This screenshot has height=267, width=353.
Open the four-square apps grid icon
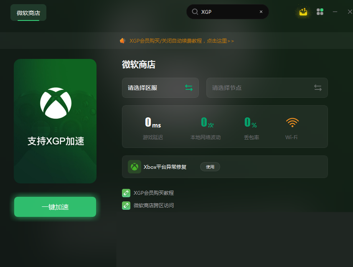tap(320, 12)
